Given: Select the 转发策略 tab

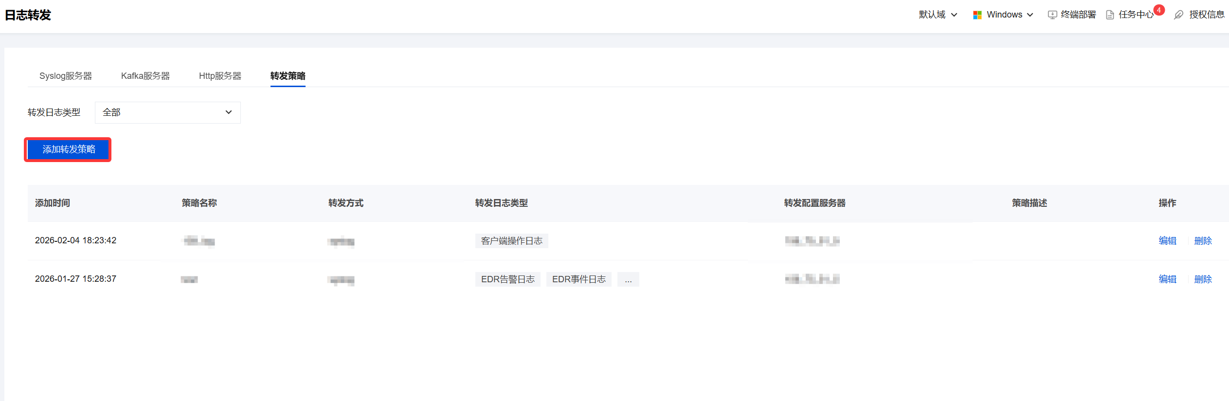Looking at the screenshot, I should tap(288, 76).
